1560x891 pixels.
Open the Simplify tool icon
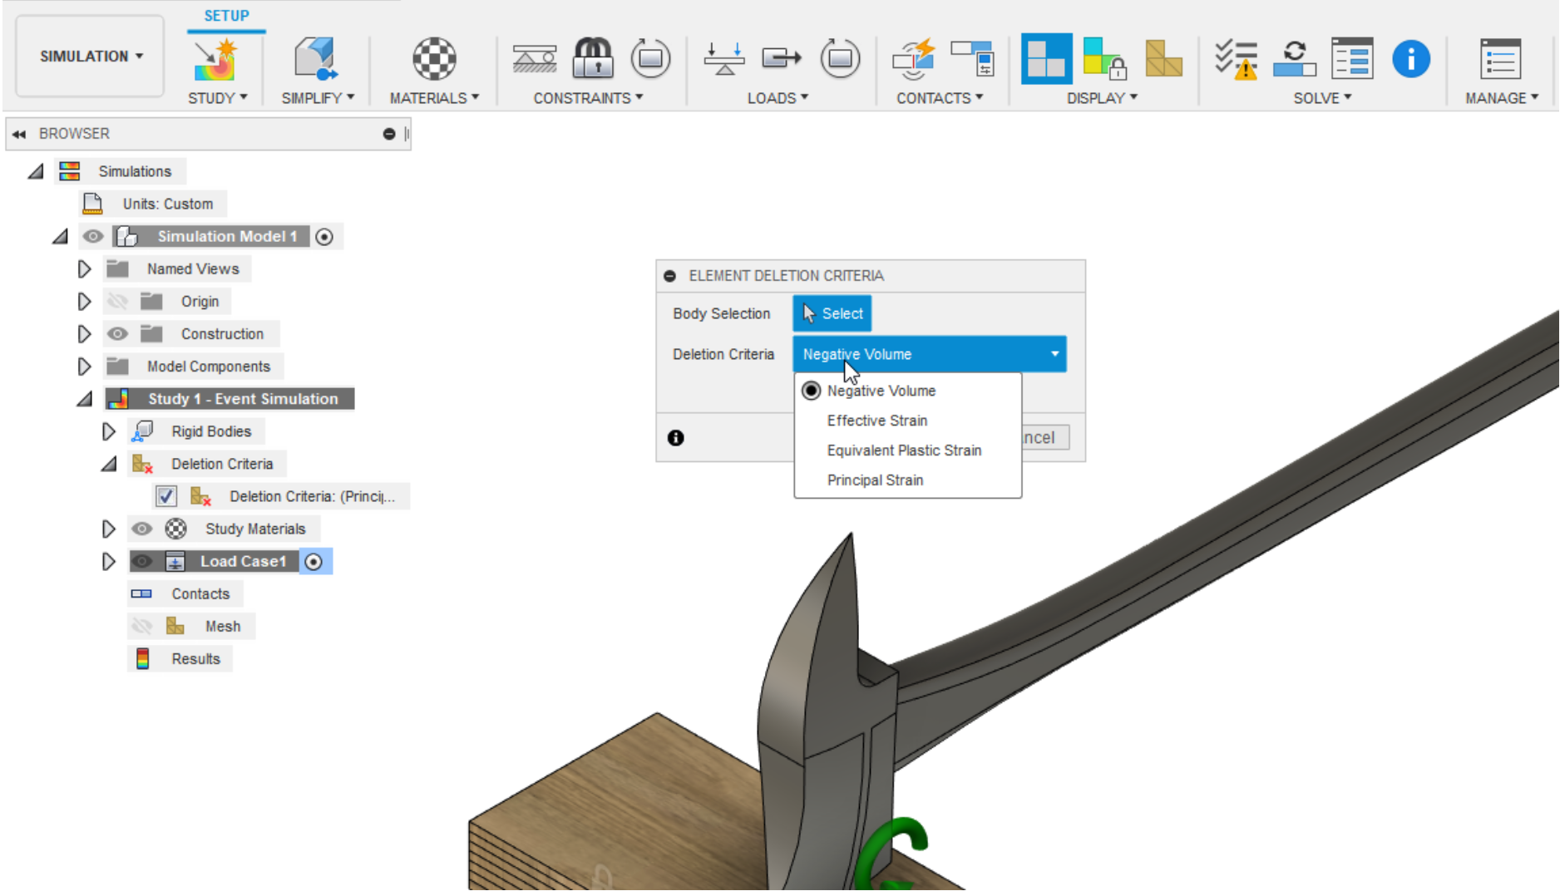[315, 59]
